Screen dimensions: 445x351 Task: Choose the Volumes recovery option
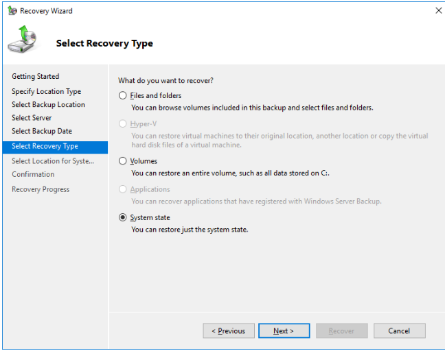[x=123, y=161]
